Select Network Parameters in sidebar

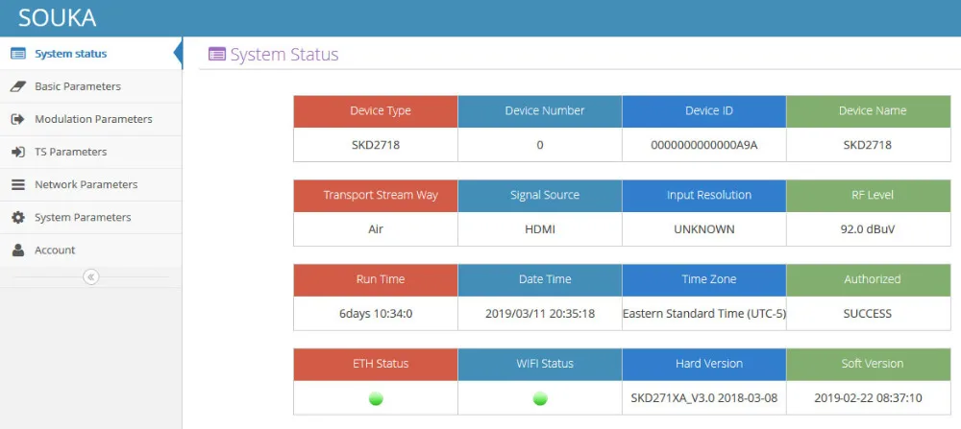(90, 185)
